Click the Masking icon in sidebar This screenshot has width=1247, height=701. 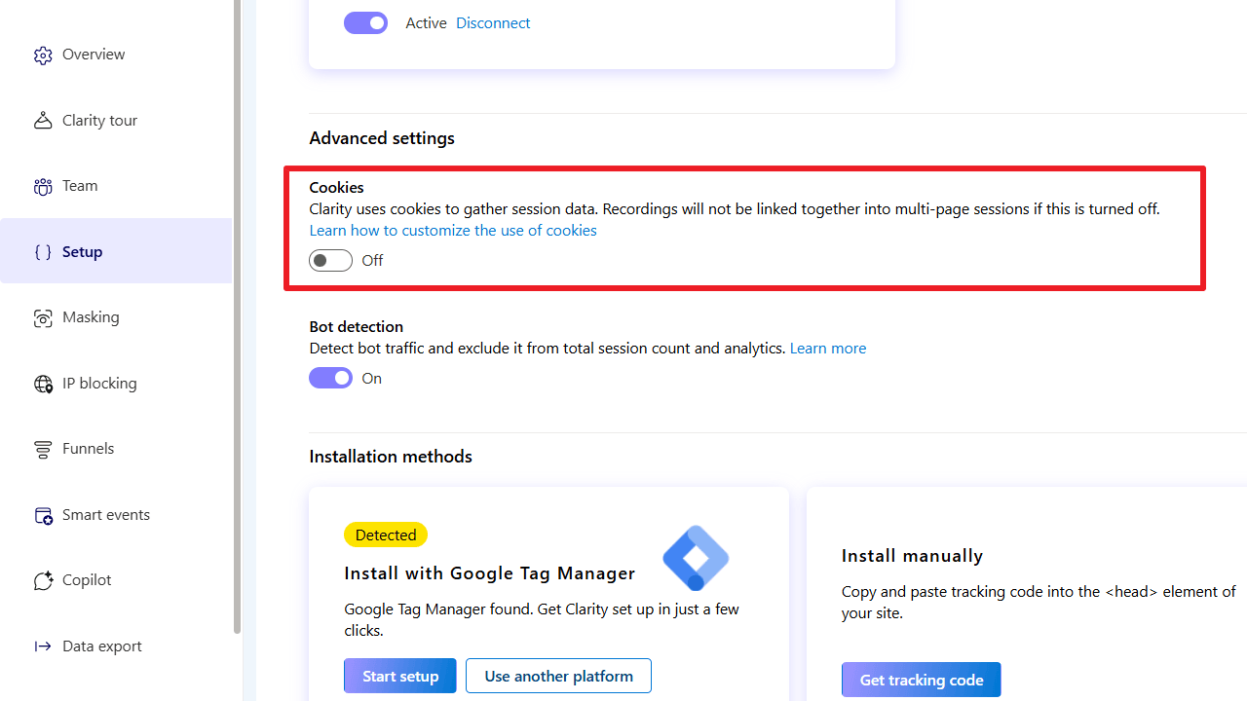point(43,318)
